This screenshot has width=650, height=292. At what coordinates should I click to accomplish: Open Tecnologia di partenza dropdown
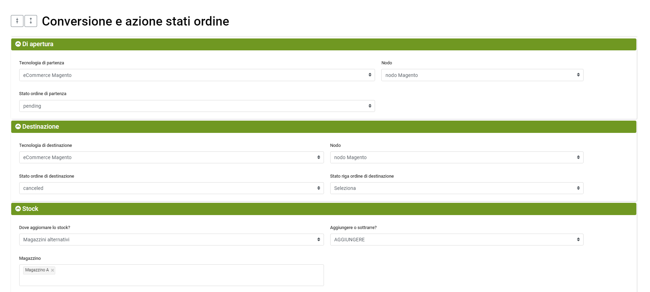(197, 75)
